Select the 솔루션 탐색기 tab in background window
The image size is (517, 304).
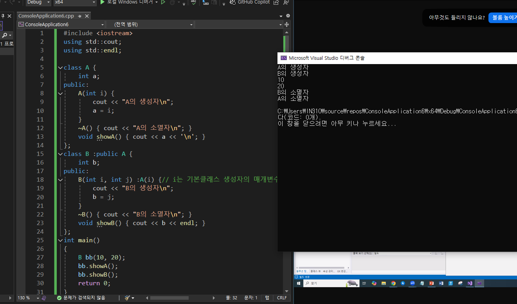[302, 271]
